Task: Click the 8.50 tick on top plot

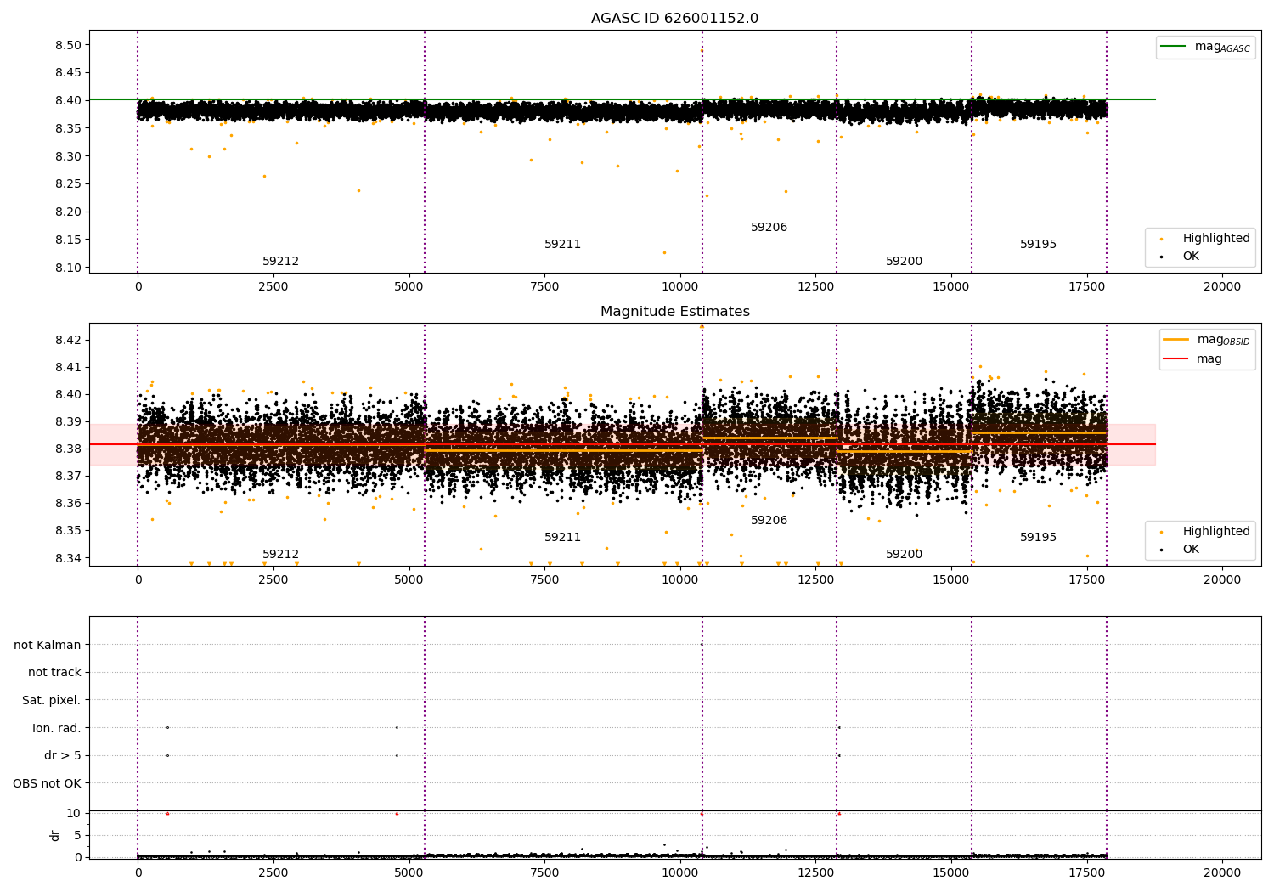Action: pos(69,45)
